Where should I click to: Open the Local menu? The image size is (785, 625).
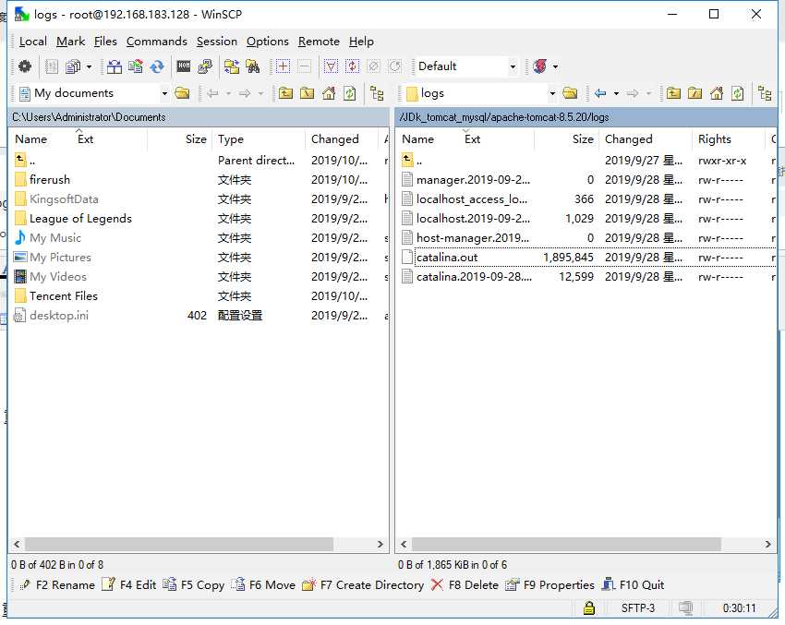[33, 41]
